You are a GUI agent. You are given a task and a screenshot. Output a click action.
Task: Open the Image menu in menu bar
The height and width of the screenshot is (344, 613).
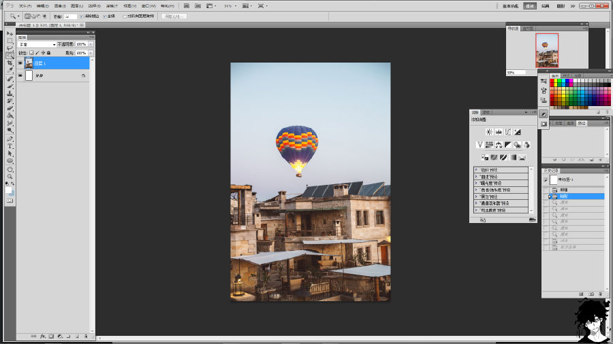(59, 5)
